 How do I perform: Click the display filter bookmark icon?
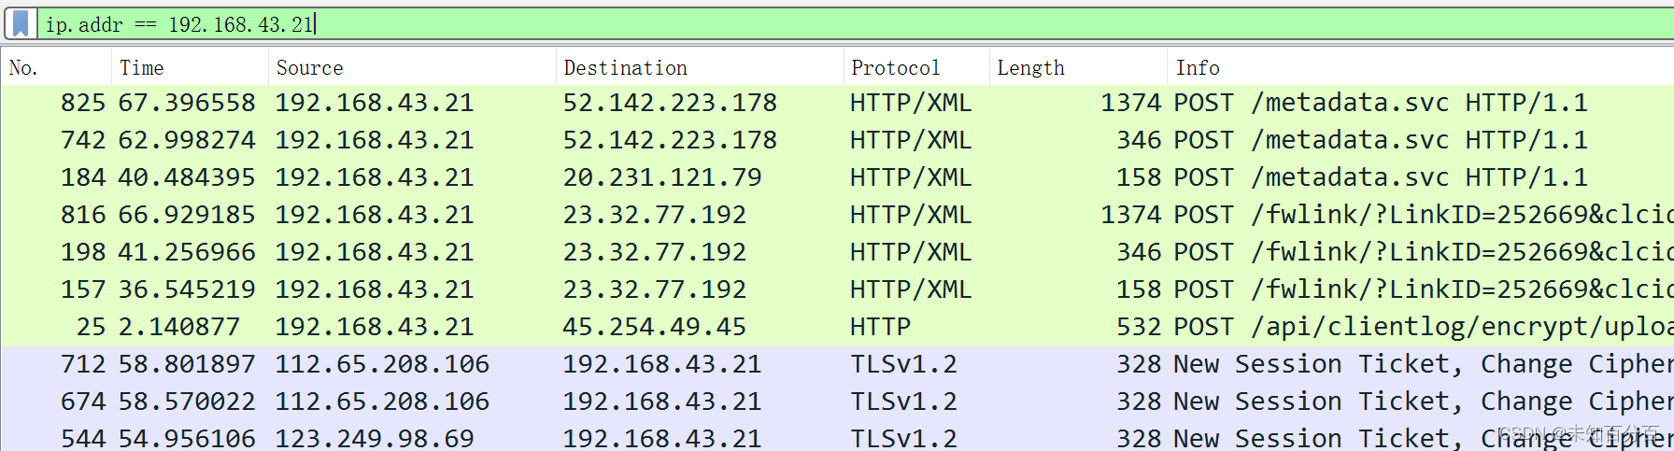pos(21,23)
